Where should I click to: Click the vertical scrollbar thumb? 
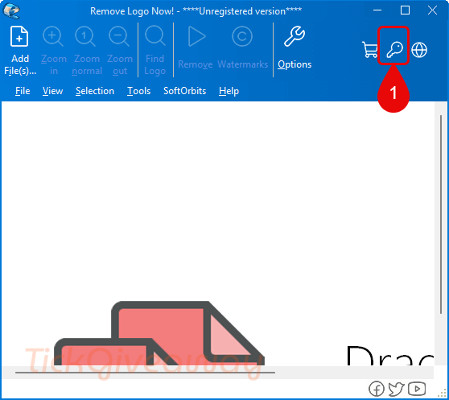click(x=441, y=215)
